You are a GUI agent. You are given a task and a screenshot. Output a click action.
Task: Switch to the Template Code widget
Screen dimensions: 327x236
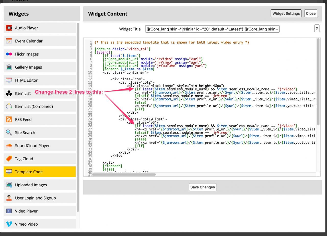tap(29, 172)
